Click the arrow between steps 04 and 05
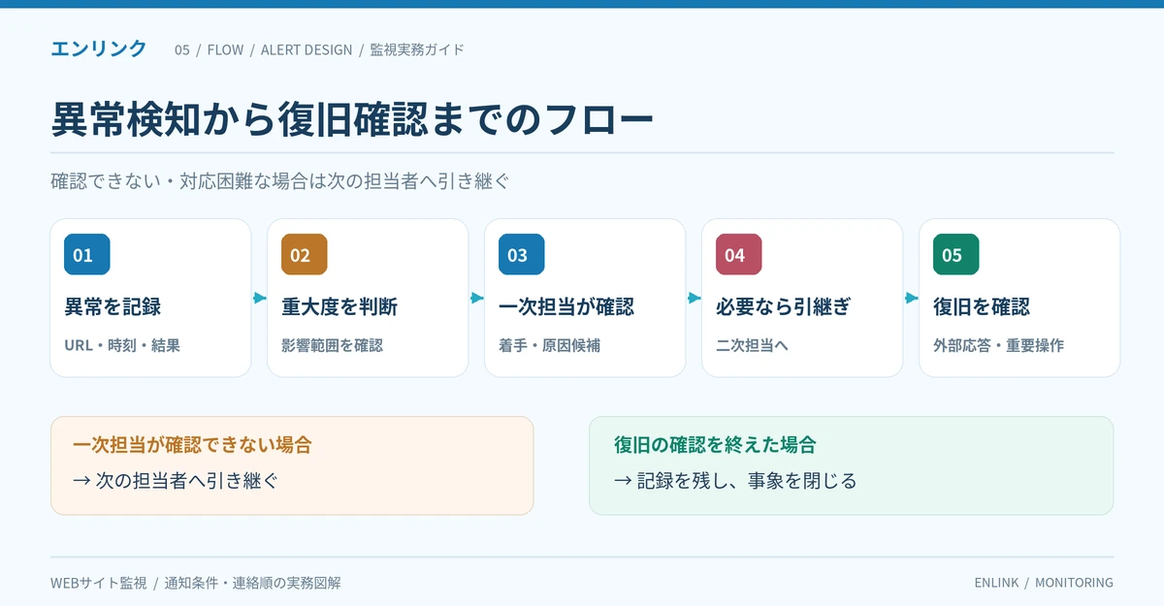The height and width of the screenshot is (606, 1164). point(911,299)
